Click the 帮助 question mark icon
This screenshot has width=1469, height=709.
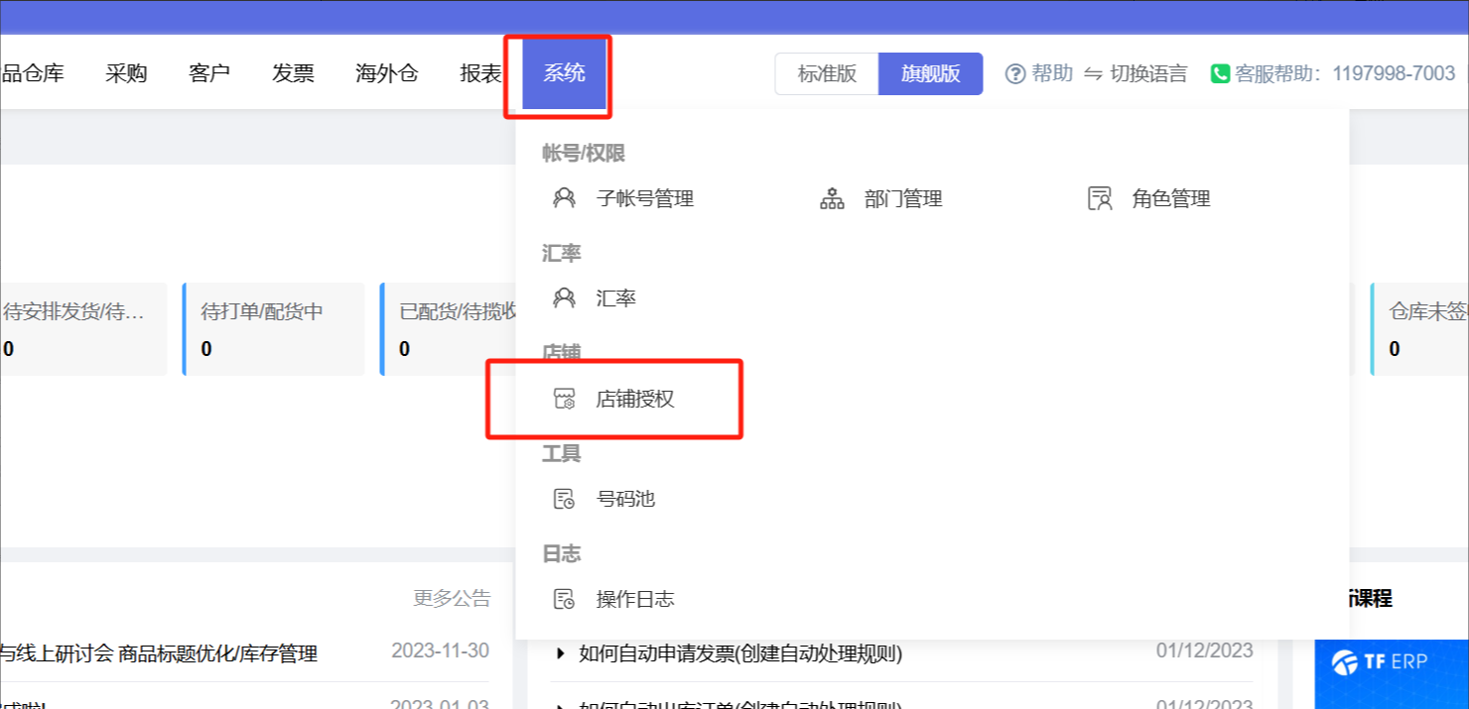pyautogui.click(x=1014, y=73)
